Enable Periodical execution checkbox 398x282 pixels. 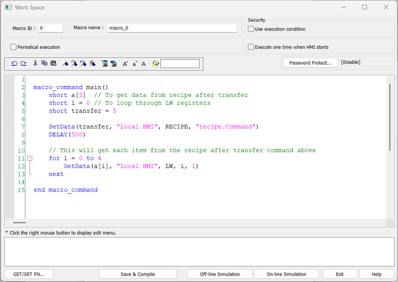[13, 47]
